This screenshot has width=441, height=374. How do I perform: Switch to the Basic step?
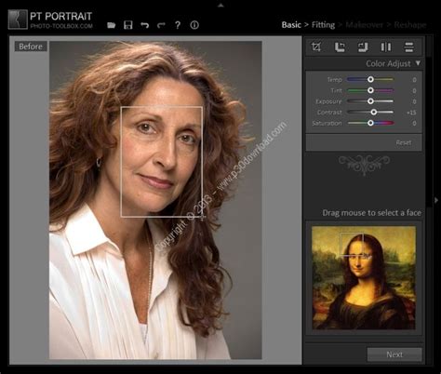pyautogui.click(x=291, y=25)
